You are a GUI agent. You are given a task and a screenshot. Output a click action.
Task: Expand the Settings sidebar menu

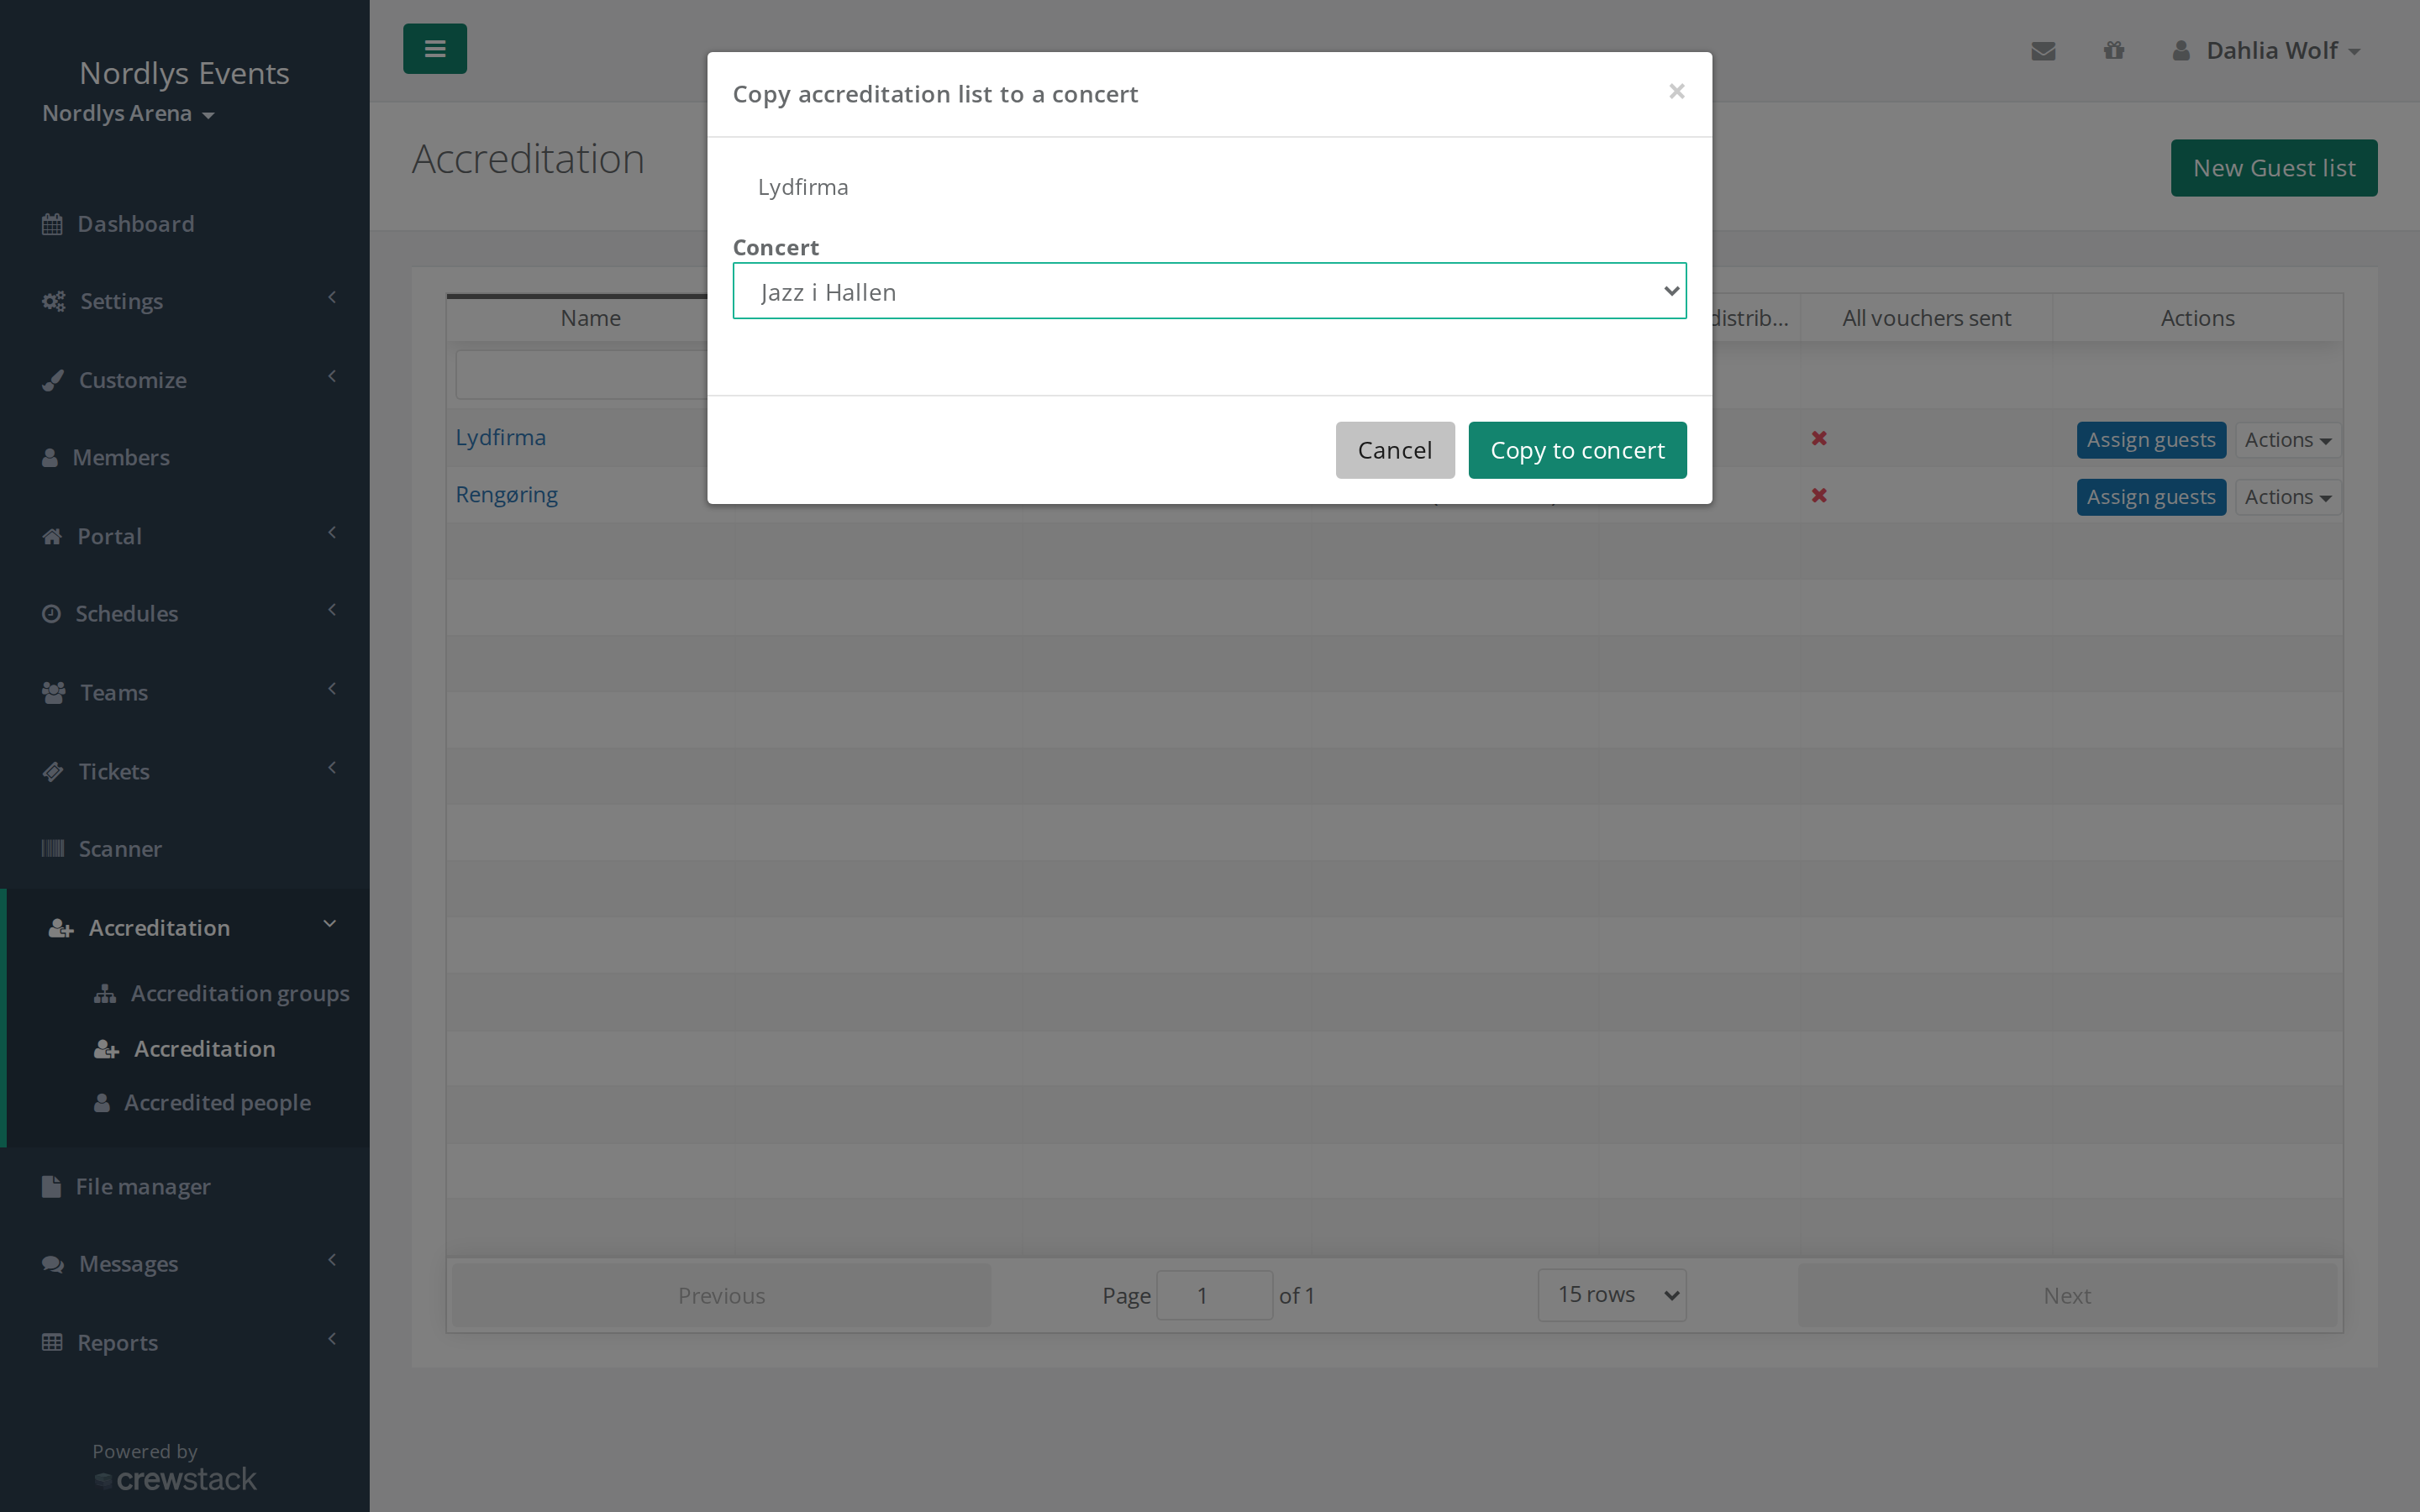coord(185,301)
